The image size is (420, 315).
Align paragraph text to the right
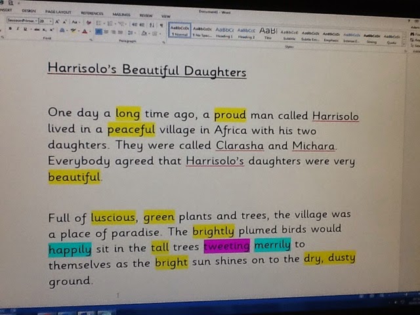114,32
